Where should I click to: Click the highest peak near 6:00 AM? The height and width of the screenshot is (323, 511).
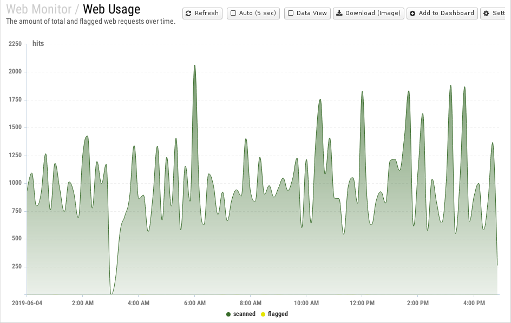194,65
